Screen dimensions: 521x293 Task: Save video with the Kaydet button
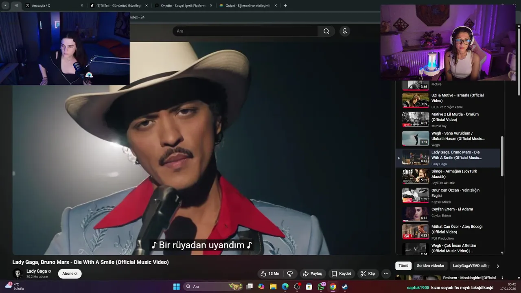(x=341, y=273)
